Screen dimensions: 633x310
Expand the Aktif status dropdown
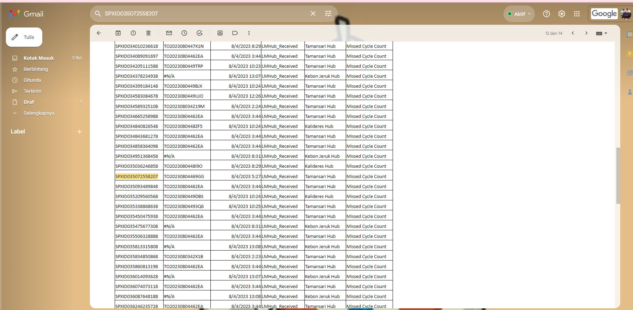point(519,14)
